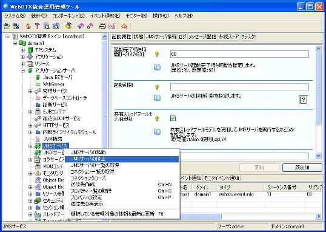This screenshot has width=326, height=232.
Task: Open 操作 menu
Action: point(161,16)
